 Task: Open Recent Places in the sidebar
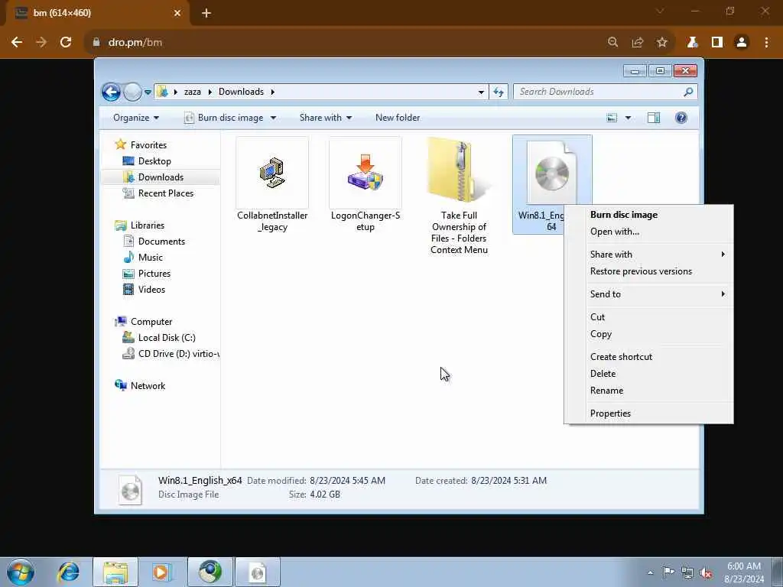(x=165, y=193)
